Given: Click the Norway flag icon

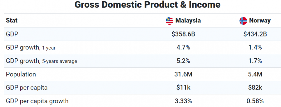Looking at the screenshot, I should coord(243,21).
